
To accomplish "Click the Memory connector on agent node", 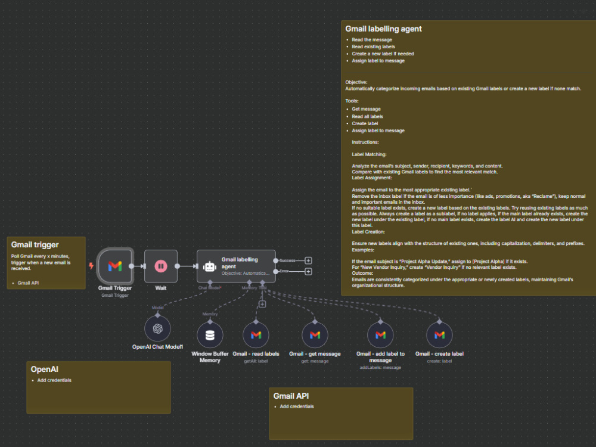I will pos(249,283).
